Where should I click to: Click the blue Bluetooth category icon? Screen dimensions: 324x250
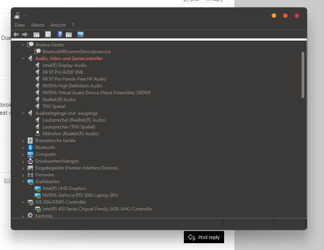(x=30, y=147)
